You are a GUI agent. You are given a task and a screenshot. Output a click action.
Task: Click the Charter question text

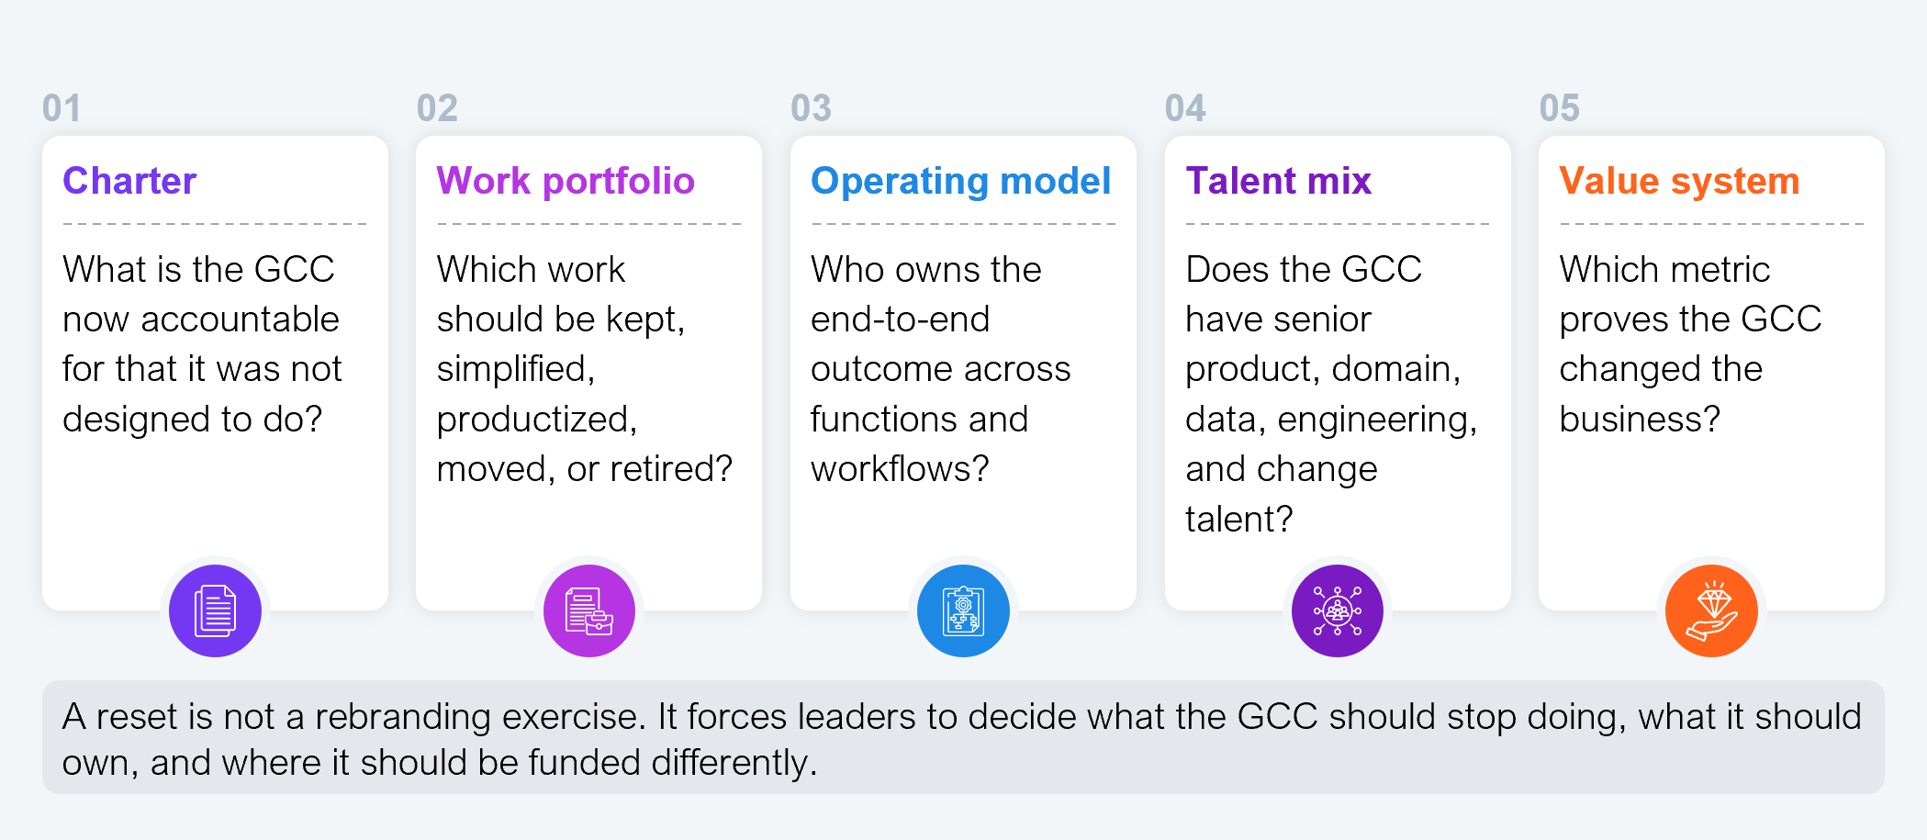click(x=202, y=344)
